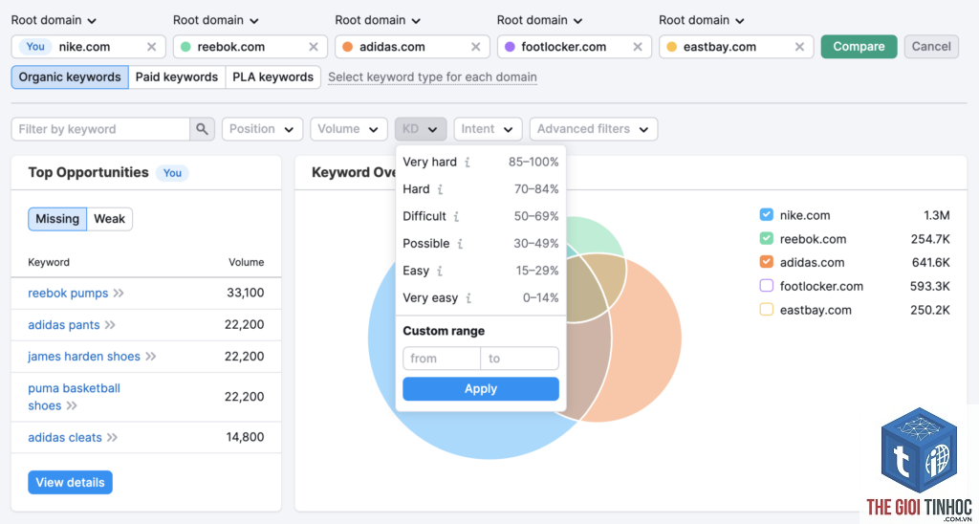Apply the custom KD range

(481, 389)
